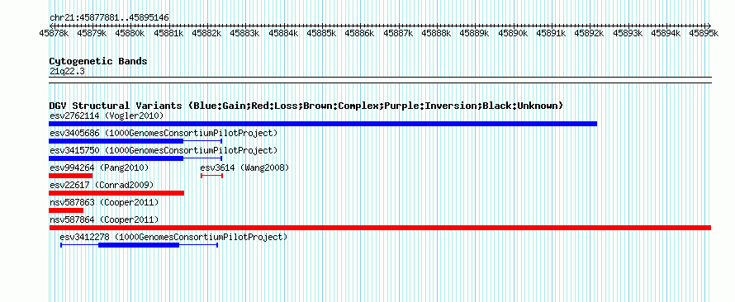Click the 45878k ruler tick label
The image size is (735, 302).
tap(55, 33)
